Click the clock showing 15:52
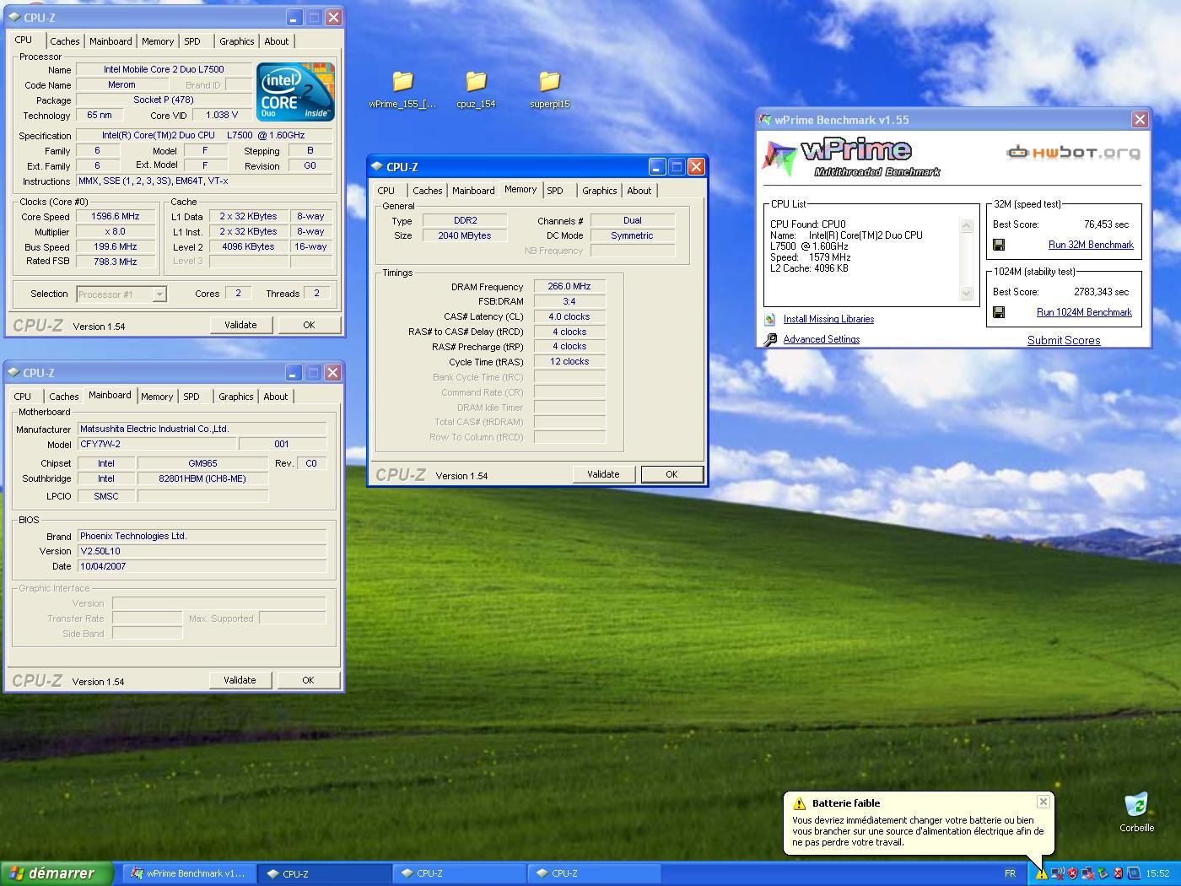1181x886 pixels. [x=1157, y=873]
